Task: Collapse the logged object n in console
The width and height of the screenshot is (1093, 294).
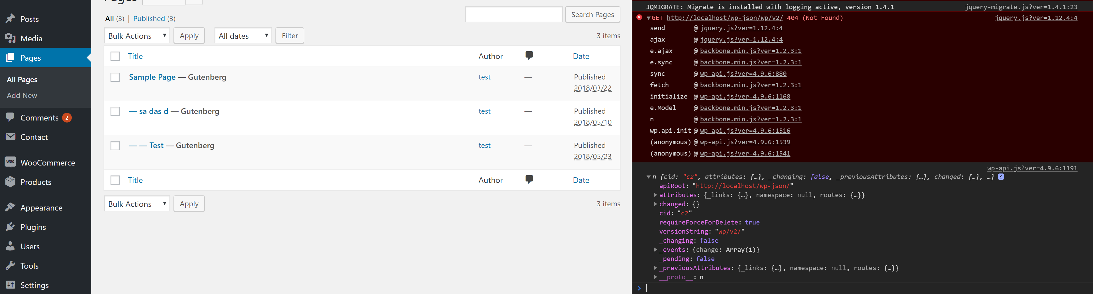Action: [x=648, y=177]
